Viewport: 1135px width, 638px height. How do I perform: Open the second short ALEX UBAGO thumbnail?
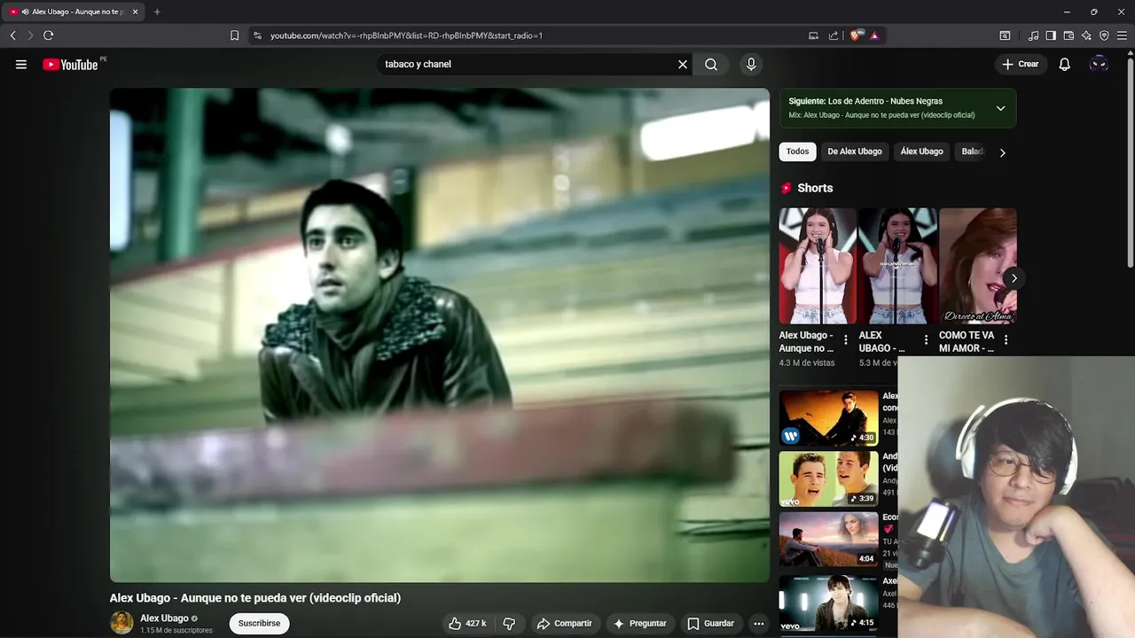tap(897, 266)
